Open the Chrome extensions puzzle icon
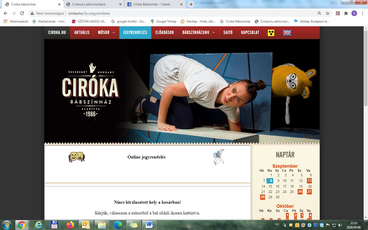The width and height of the screenshot is (368, 230). (346, 13)
